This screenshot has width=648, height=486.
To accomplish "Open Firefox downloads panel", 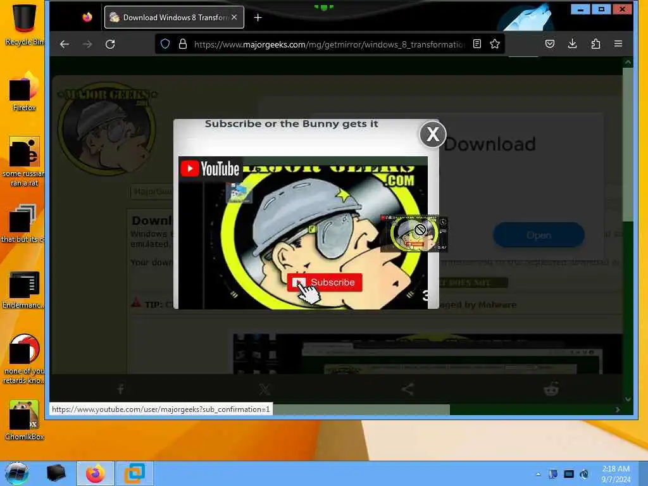I will [x=572, y=44].
